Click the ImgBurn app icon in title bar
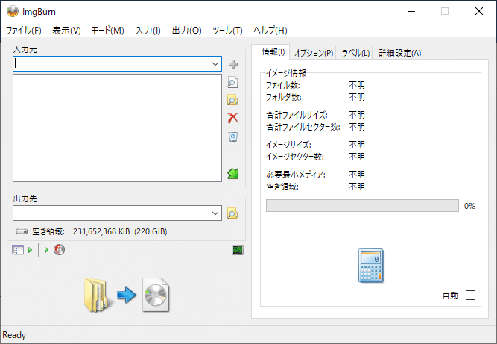Screen dimensions: 497x344 [x=13, y=12]
